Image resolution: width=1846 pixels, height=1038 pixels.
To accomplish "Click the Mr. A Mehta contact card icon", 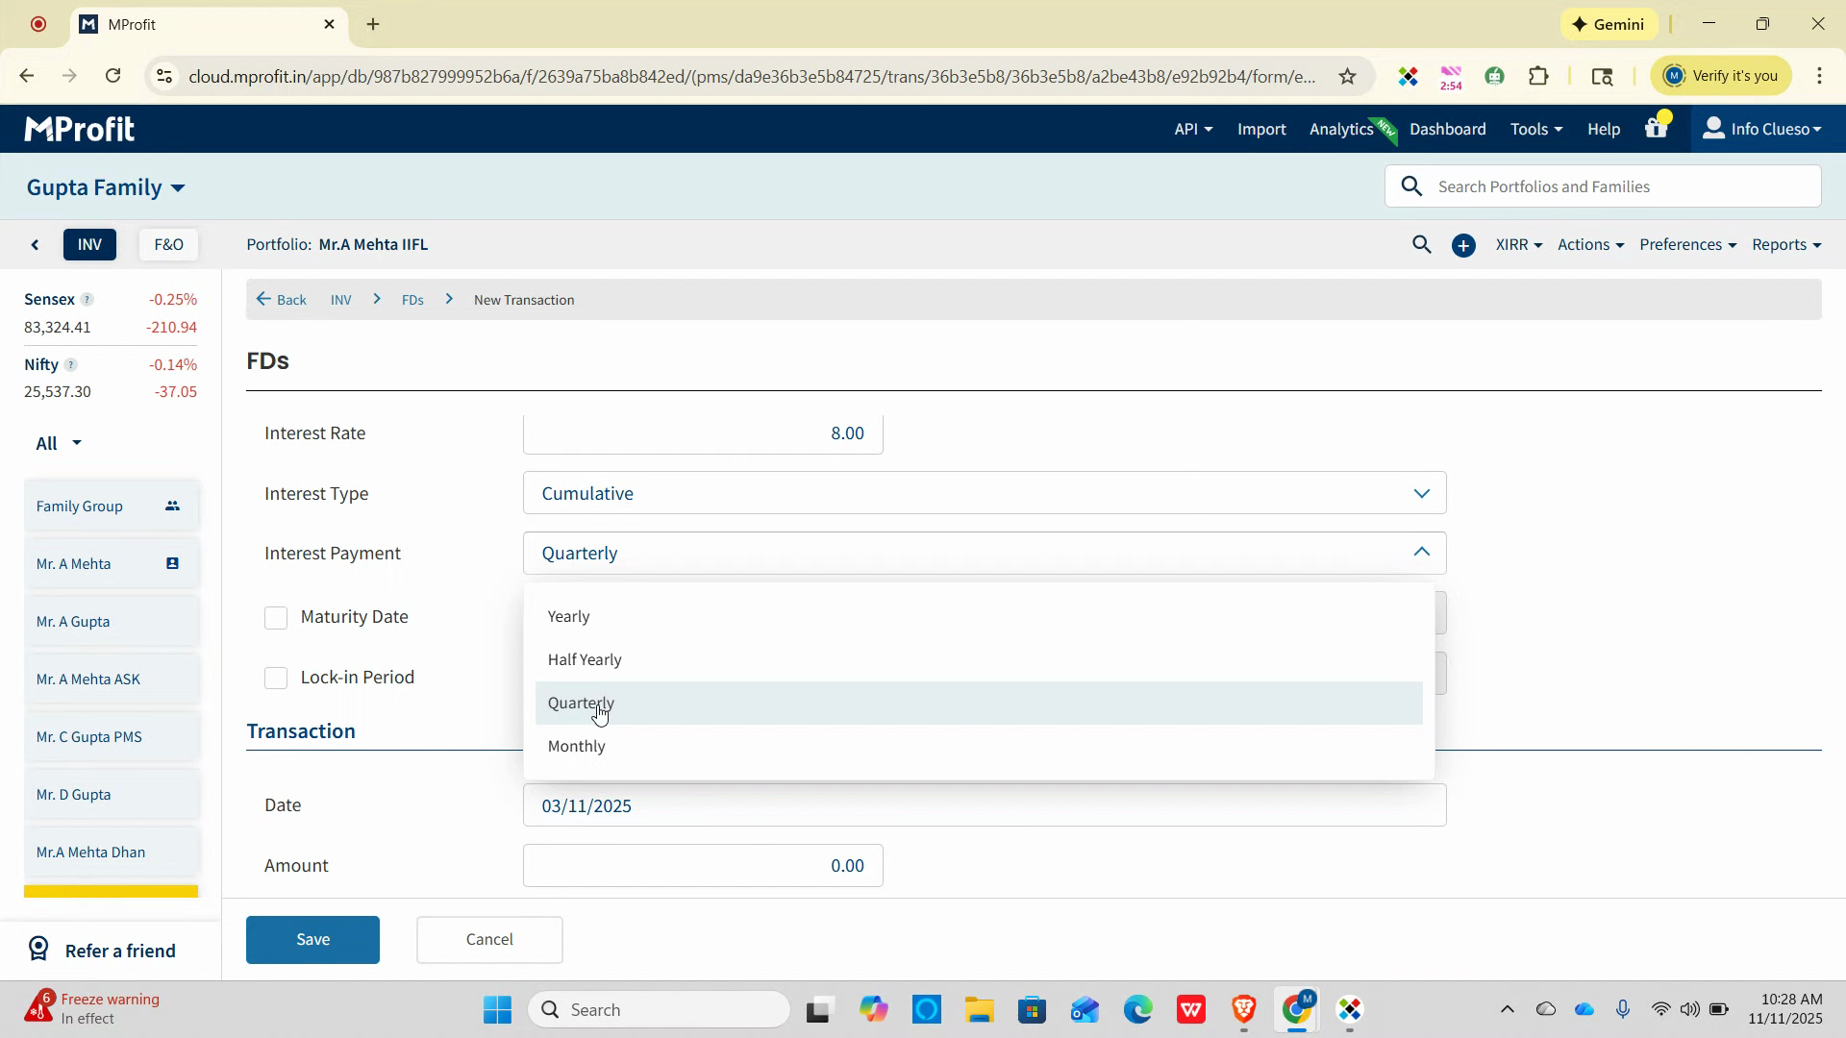I will click(172, 563).
